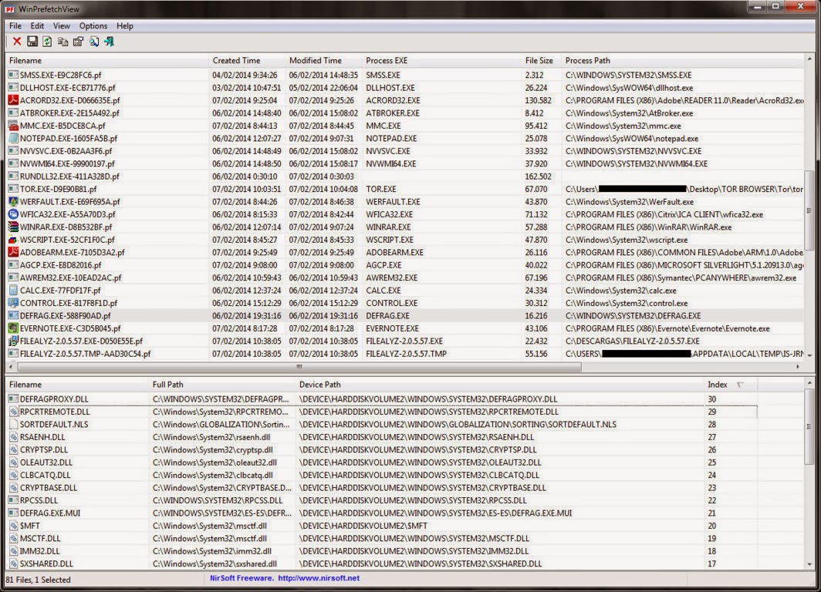Click the DLL gear icon beside RSAENH.DLL
Viewport: 821px width, 592px height.
(14, 437)
